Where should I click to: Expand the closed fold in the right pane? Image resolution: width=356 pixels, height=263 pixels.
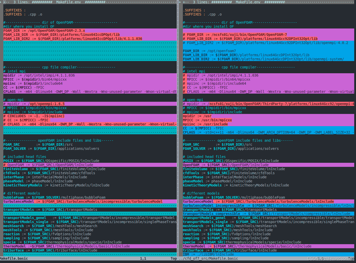tap(269, 2)
